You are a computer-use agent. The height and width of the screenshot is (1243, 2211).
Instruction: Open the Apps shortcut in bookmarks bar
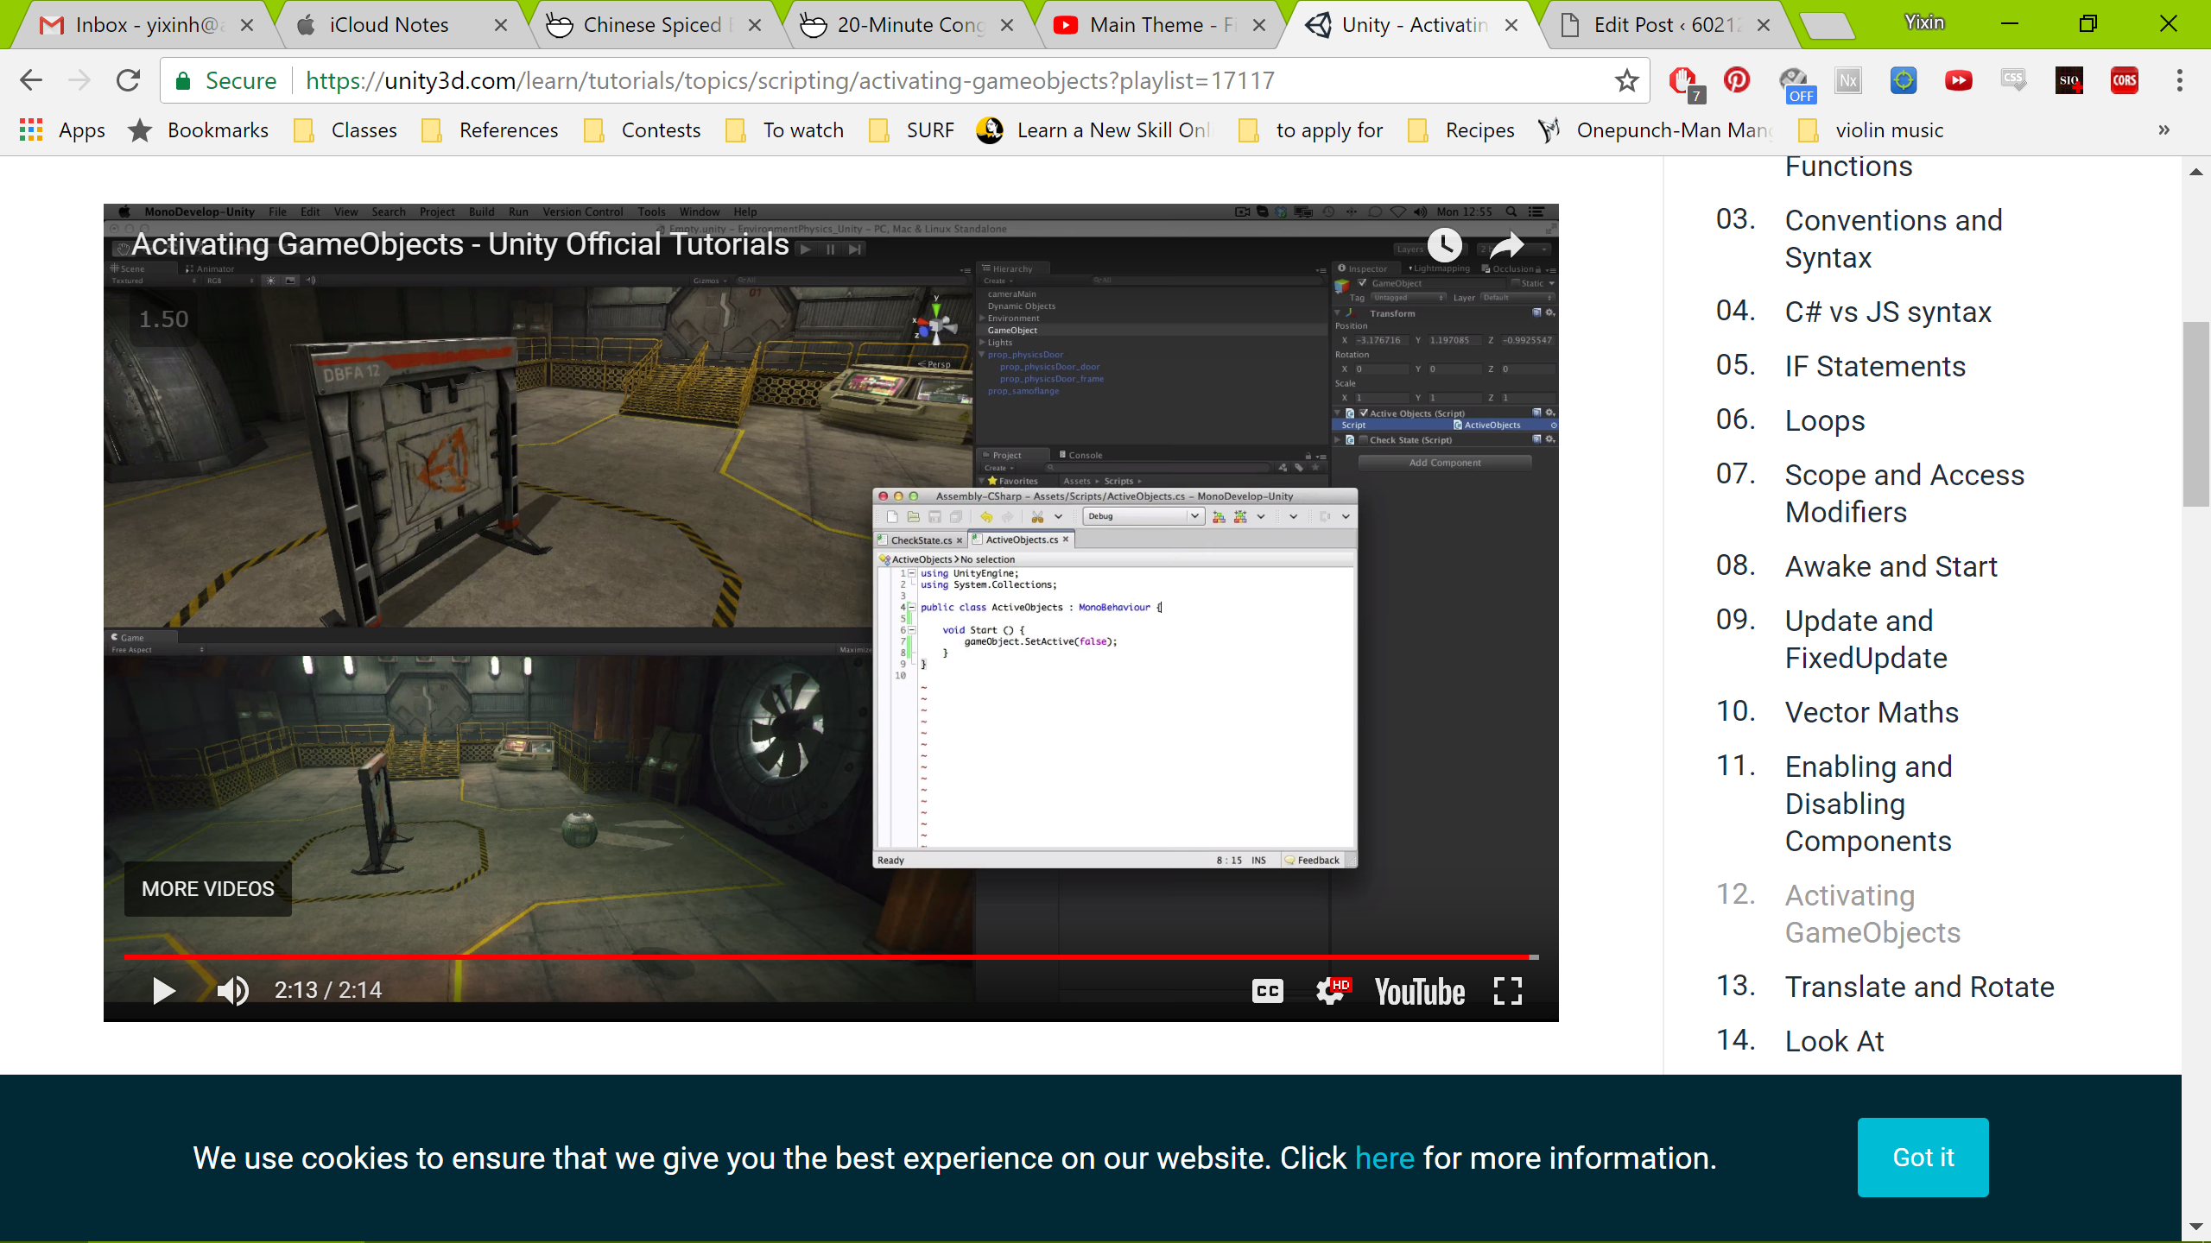(x=62, y=130)
